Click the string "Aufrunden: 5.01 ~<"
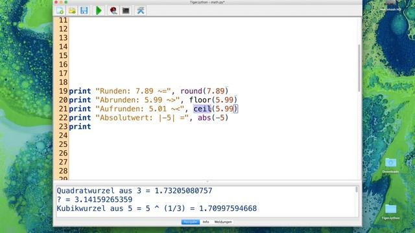415x233 pixels. click(x=140, y=109)
